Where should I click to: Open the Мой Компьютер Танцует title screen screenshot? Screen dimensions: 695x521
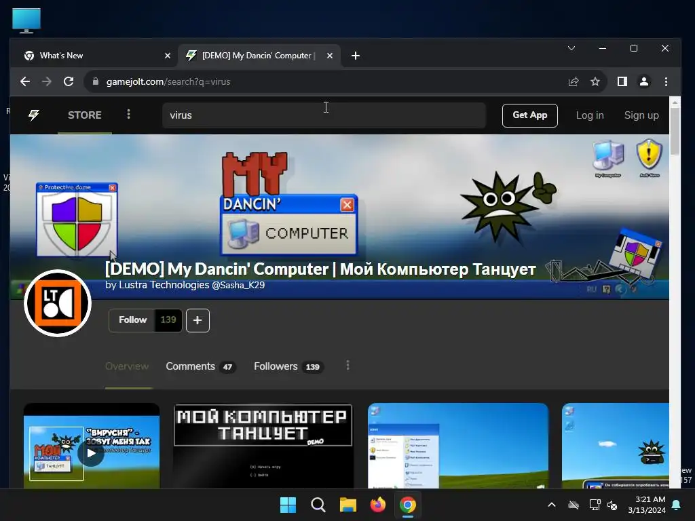point(263,446)
